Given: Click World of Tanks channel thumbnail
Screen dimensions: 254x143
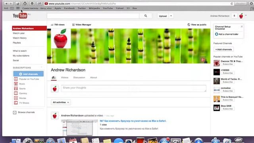Looking at the screenshot, I should pos(217,81).
